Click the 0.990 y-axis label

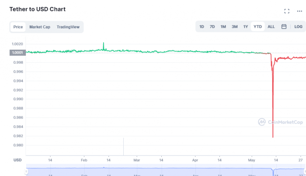[x=18, y=99]
